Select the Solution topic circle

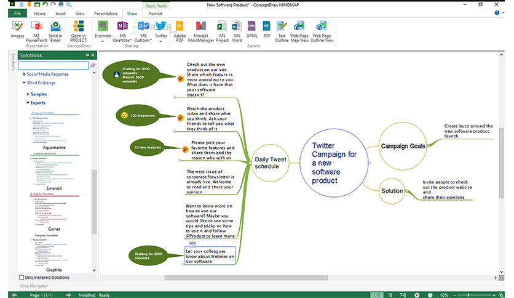coord(392,191)
